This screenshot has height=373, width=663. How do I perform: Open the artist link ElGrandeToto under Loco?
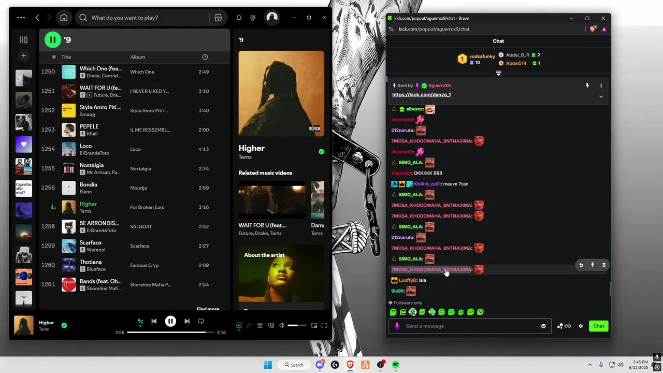tap(94, 153)
